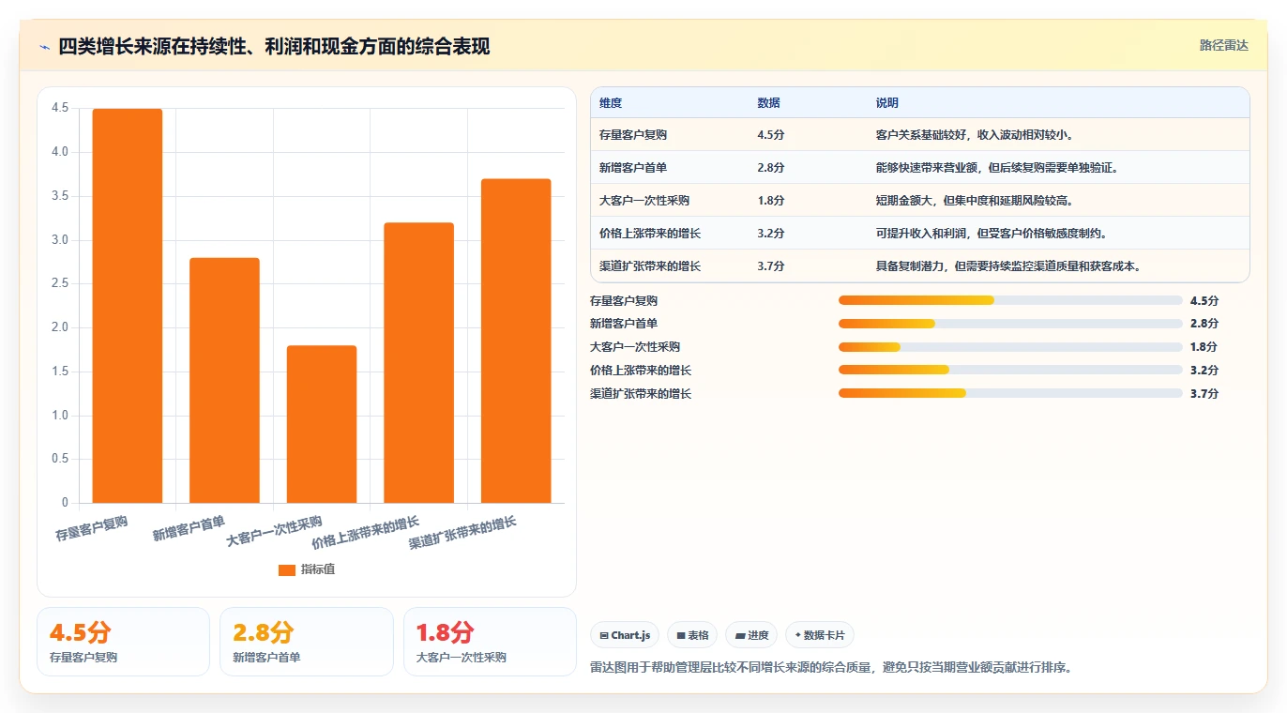1287x713 pixels.
Task: Click the 进度 tag chip
Action: [x=751, y=635]
